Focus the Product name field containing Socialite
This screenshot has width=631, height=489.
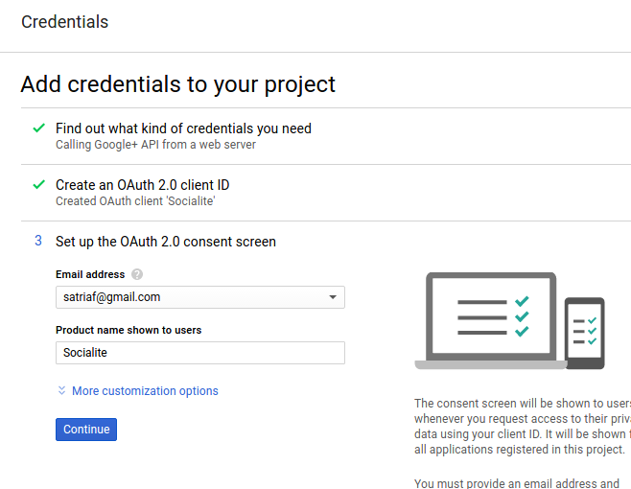click(x=199, y=353)
